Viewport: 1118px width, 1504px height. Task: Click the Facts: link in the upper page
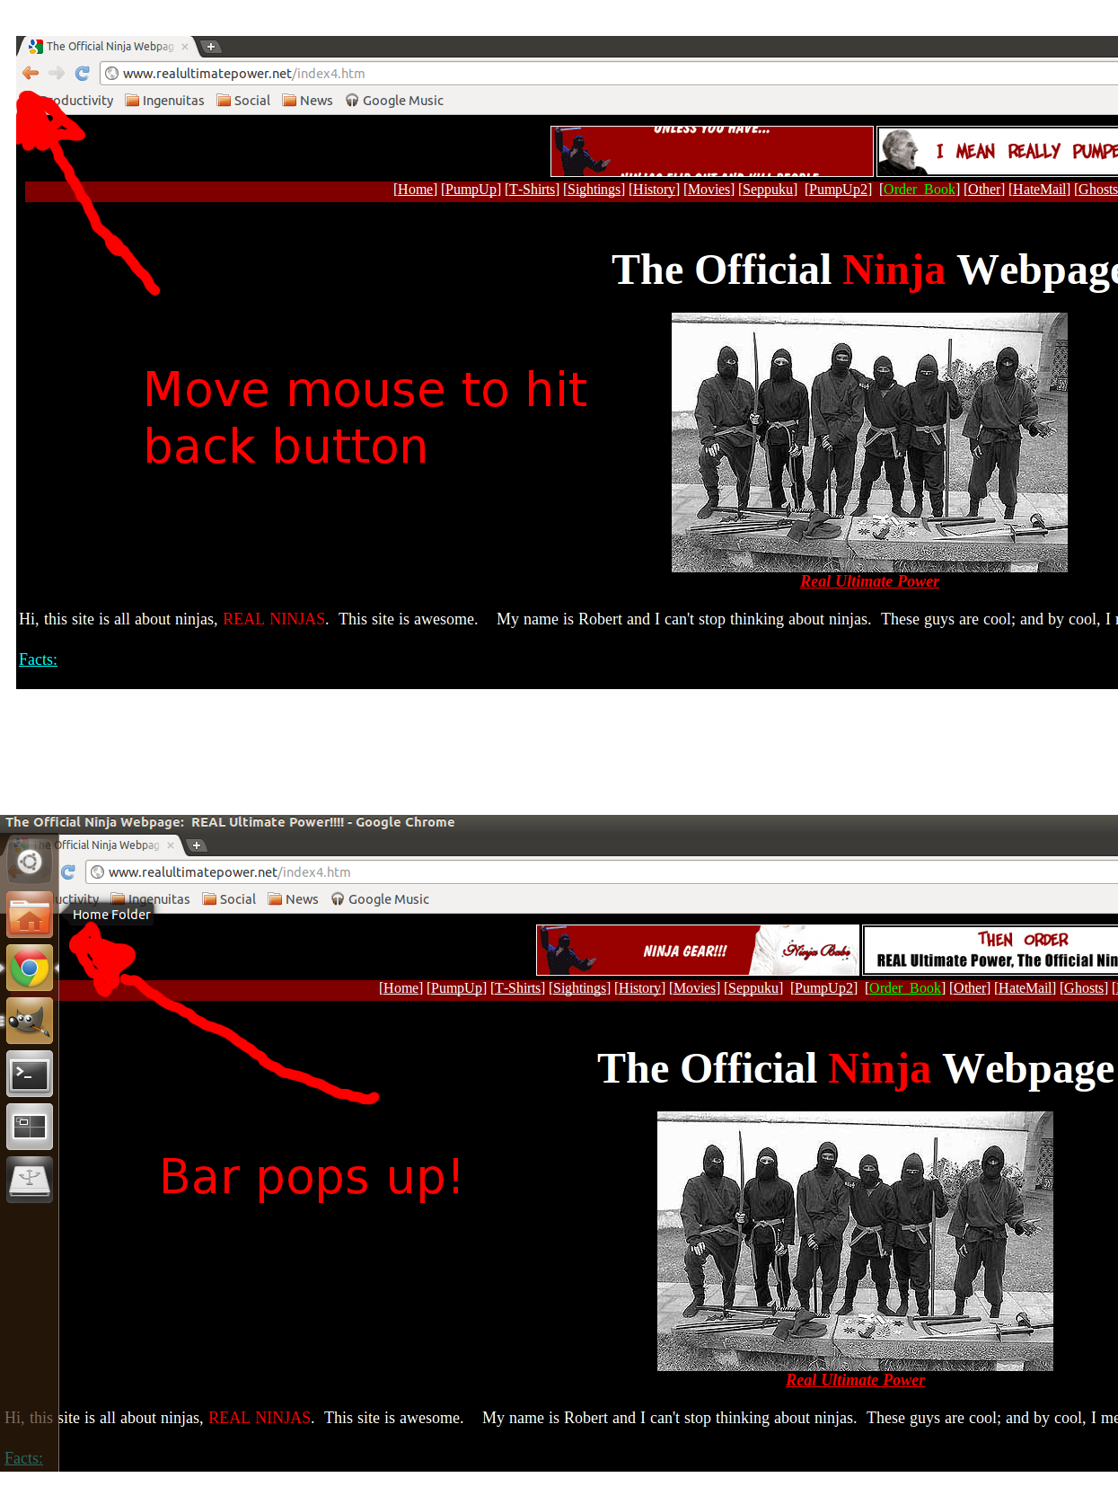[x=38, y=659]
